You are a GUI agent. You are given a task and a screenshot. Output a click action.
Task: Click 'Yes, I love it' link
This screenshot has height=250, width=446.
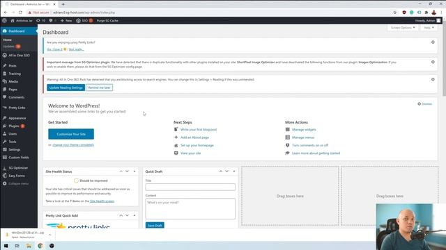click(x=54, y=49)
